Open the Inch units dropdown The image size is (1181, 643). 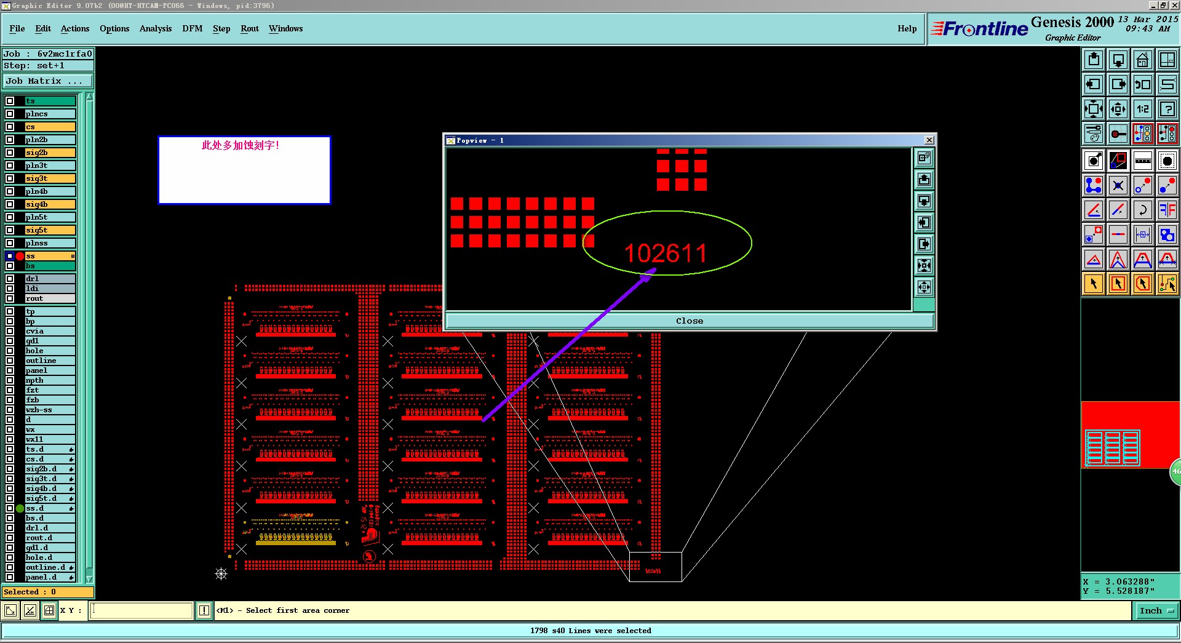(1156, 610)
